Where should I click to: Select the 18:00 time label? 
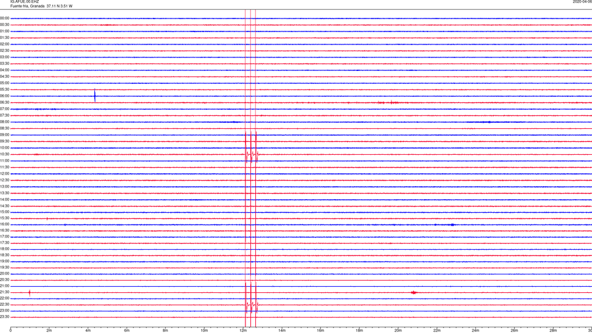4,249
